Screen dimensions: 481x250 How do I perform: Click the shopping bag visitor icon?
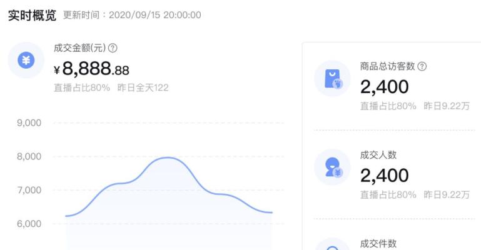point(332,78)
